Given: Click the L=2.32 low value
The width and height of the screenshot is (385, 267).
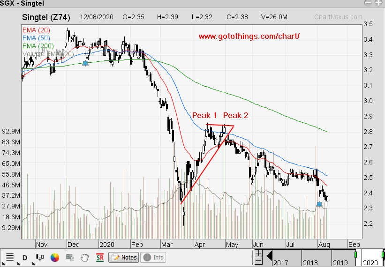Looking at the screenshot, I should tap(202, 17).
